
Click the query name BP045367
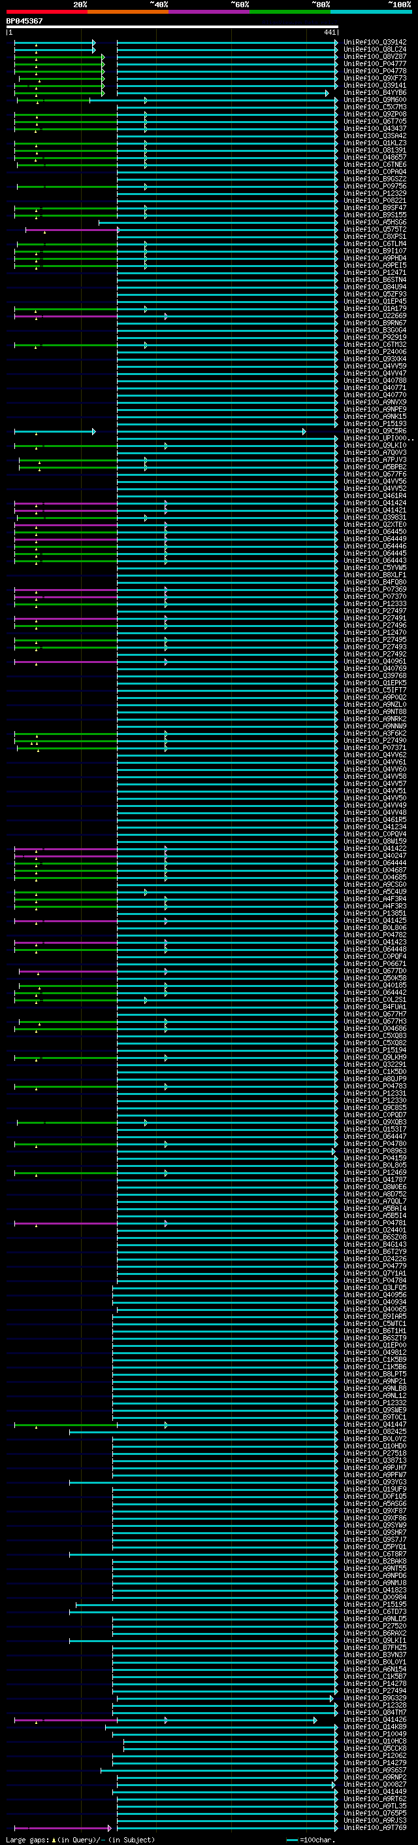click(x=24, y=21)
